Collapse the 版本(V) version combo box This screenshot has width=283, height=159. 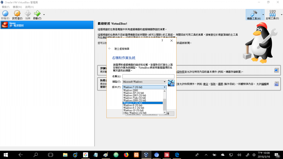[144, 87]
